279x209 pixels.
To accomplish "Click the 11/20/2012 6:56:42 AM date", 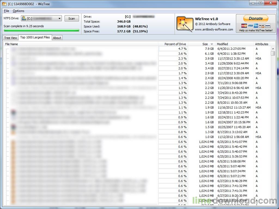I will pyautogui.click(x=233, y=88).
